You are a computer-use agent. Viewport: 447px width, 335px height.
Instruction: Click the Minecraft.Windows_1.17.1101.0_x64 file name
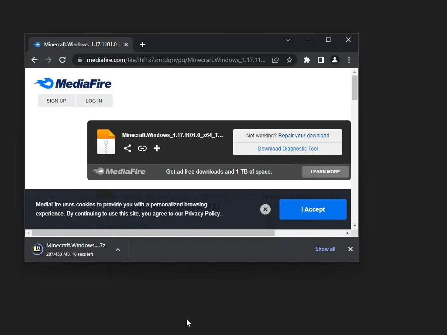172,135
